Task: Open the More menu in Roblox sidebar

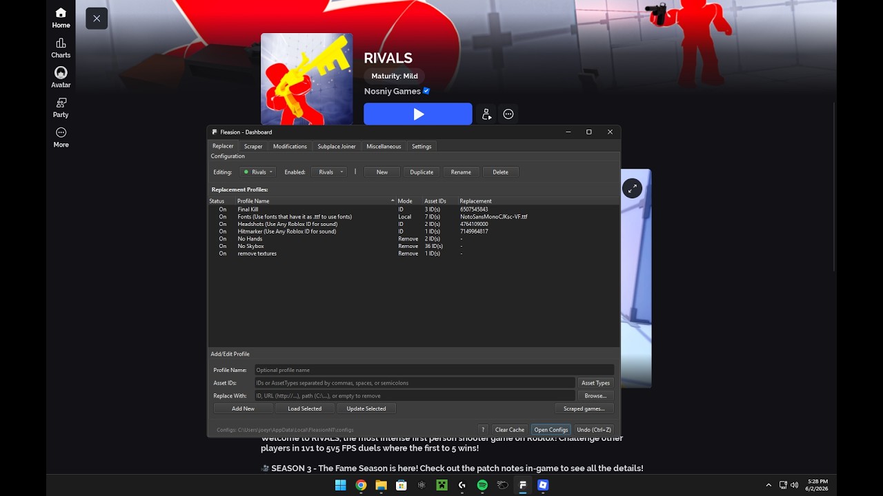Action: click(x=61, y=137)
